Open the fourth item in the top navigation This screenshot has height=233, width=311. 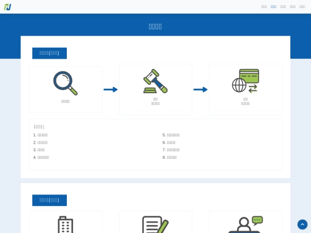click(x=293, y=7)
